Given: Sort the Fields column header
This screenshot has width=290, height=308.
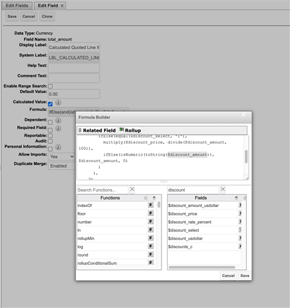Looking at the screenshot, I should (201, 198).
